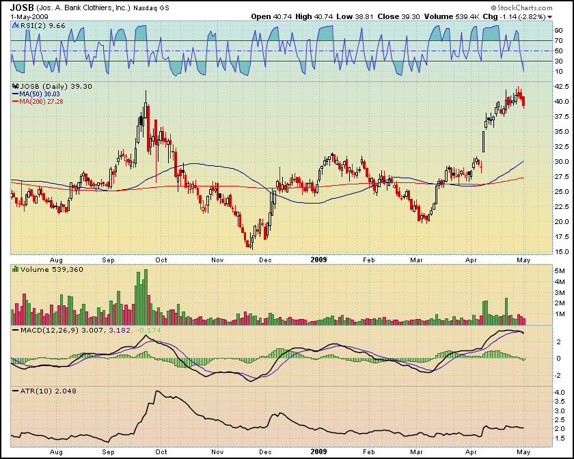Click the 1-May-2009 date label

click(x=29, y=16)
